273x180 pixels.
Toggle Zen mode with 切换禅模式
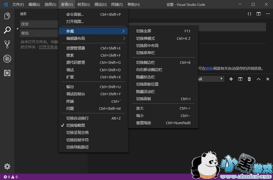tap(145, 38)
